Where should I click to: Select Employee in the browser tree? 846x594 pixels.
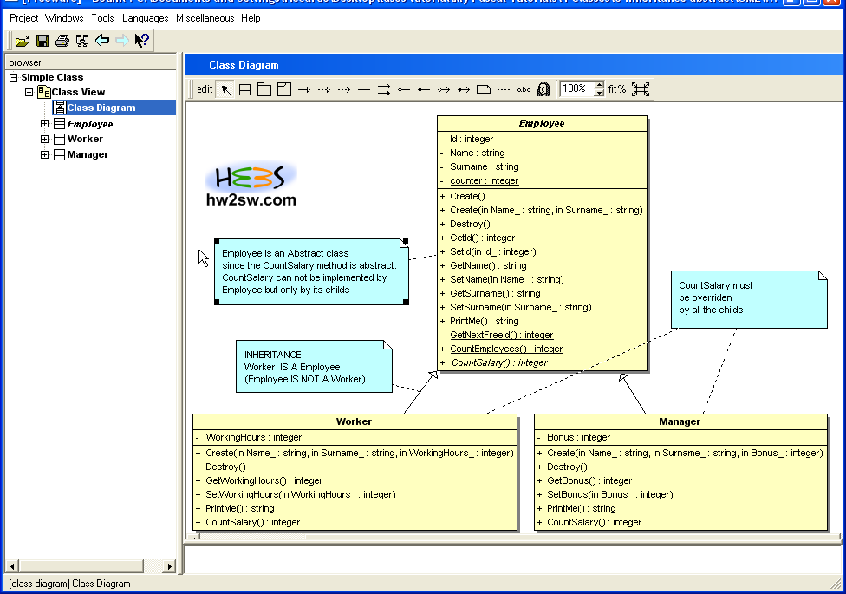coord(90,124)
